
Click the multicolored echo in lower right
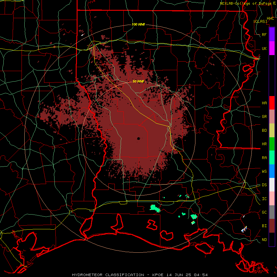pyautogui.click(x=244, y=229)
